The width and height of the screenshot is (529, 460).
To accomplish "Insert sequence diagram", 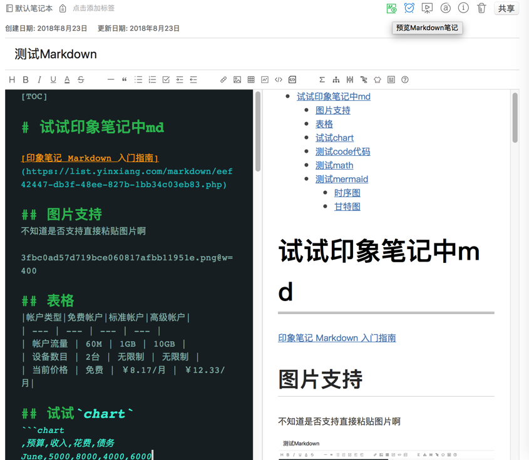I will tap(350, 79).
